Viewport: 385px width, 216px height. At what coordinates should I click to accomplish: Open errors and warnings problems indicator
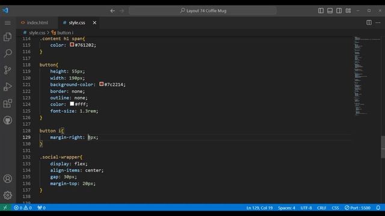pos(23,208)
